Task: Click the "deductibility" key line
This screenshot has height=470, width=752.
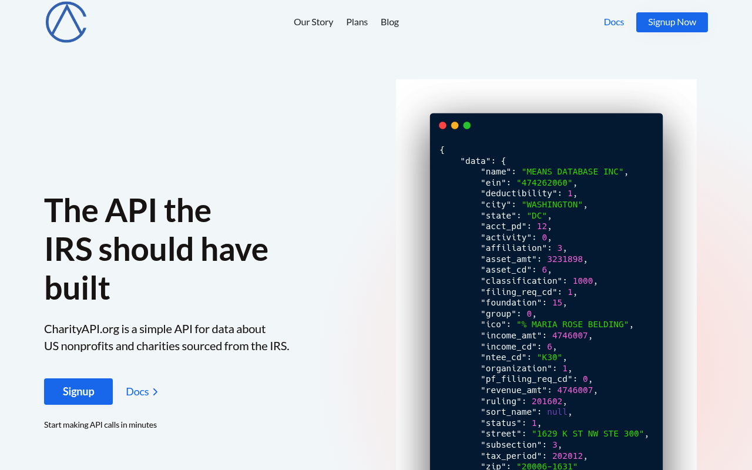Action: click(x=529, y=193)
